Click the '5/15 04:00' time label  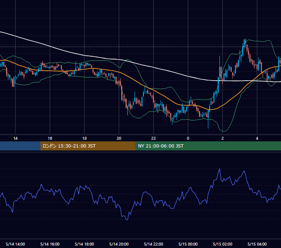point(257,244)
